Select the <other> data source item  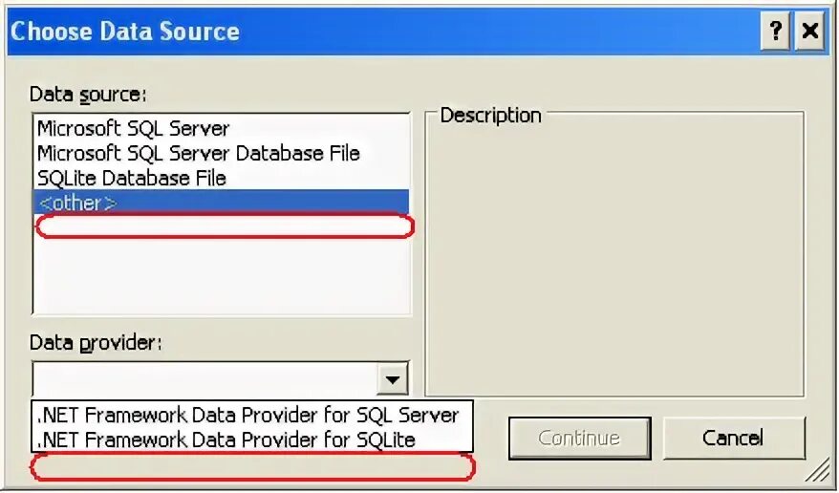point(76,203)
